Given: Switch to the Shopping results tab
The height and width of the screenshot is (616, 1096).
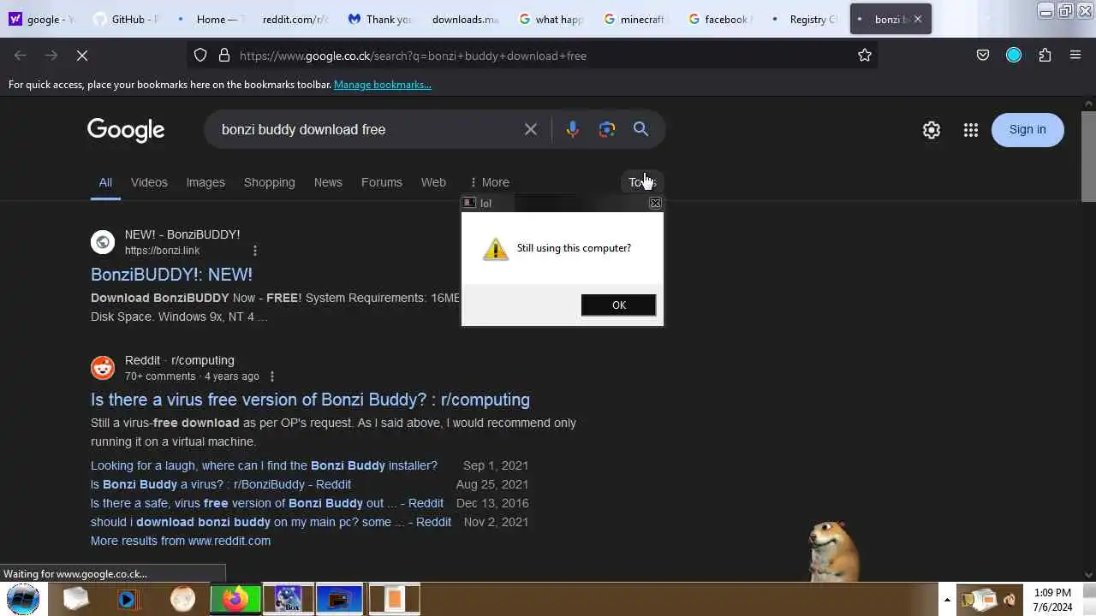Looking at the screenshot, I should click(x=269, y=182).
